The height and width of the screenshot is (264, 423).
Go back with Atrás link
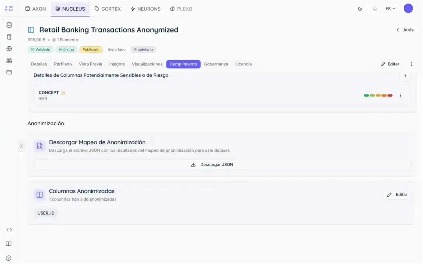coord(405,30)
